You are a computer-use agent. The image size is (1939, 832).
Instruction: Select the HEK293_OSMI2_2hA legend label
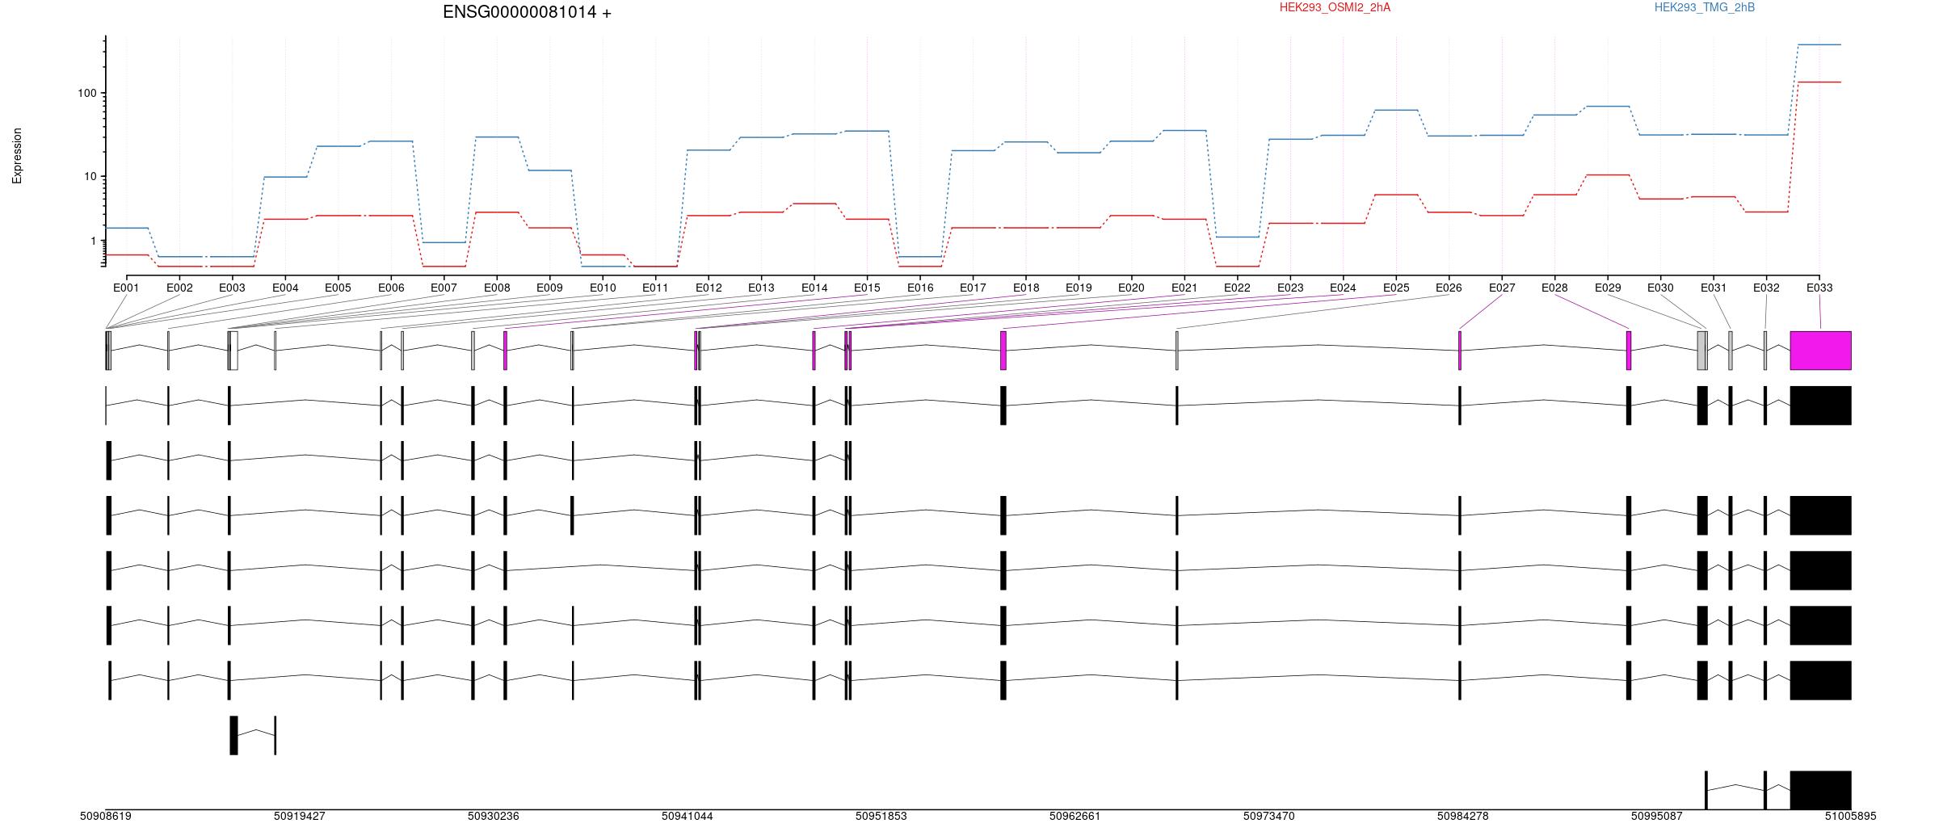pos(1335,7)
